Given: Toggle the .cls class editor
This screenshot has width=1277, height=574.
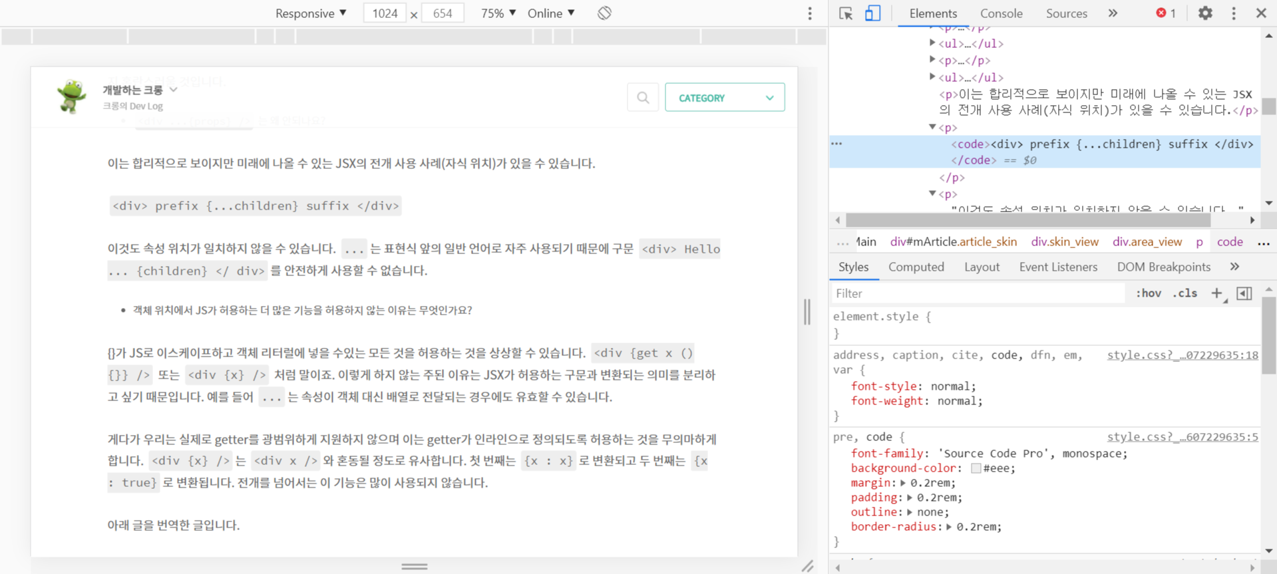Looking at the screenshot, I should coord(1185,293).
